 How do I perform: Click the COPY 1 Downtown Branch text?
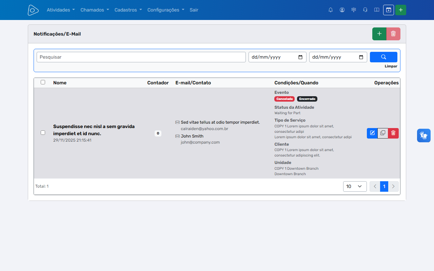tap(296, 168)
